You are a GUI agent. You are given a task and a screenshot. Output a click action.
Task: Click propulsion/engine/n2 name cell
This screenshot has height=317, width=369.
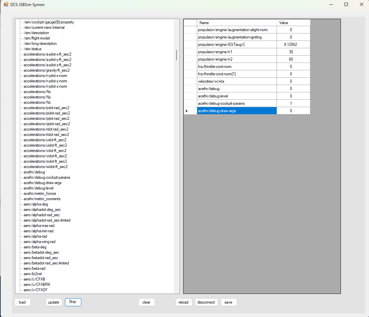[x=237, y=59]
